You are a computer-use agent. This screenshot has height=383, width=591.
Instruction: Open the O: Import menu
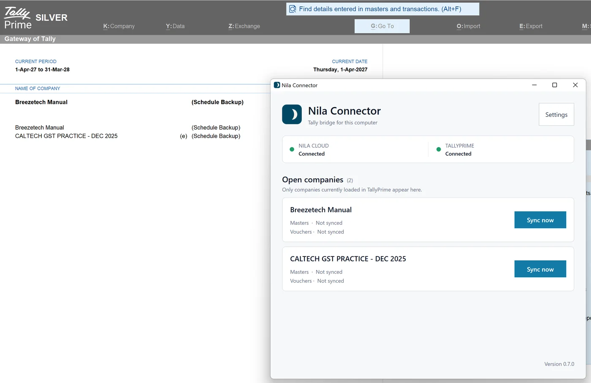[468, 26]
